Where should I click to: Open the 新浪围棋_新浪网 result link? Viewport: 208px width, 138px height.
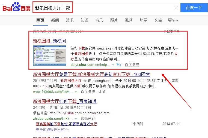pyautogui.click(x=49, y=41)
